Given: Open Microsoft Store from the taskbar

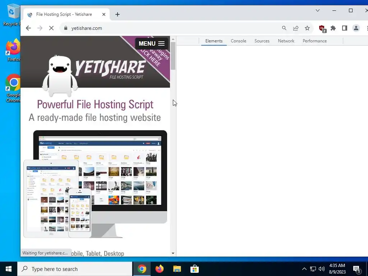Looking at the screenshot, I should 194,269.
